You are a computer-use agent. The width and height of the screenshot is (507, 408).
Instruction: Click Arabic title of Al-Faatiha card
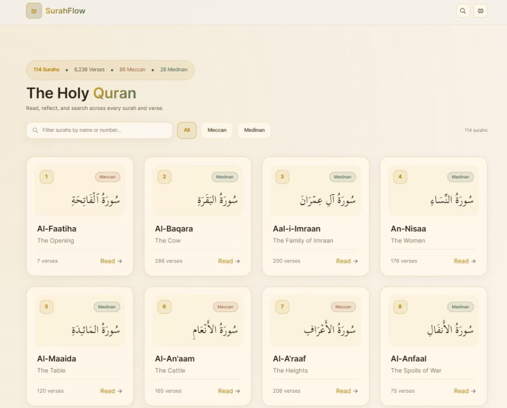click(x=96, y=200)
